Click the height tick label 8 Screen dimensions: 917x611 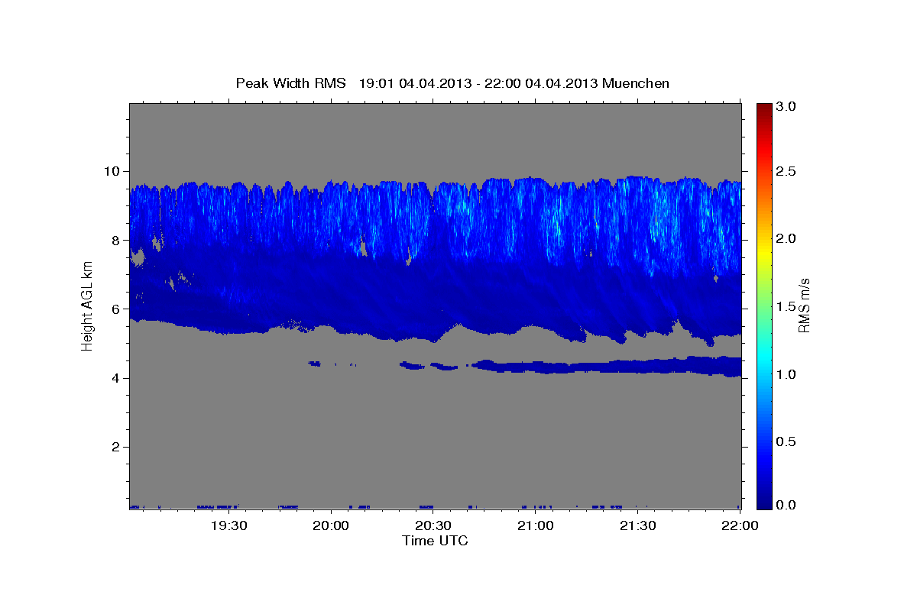coord(117,240)
